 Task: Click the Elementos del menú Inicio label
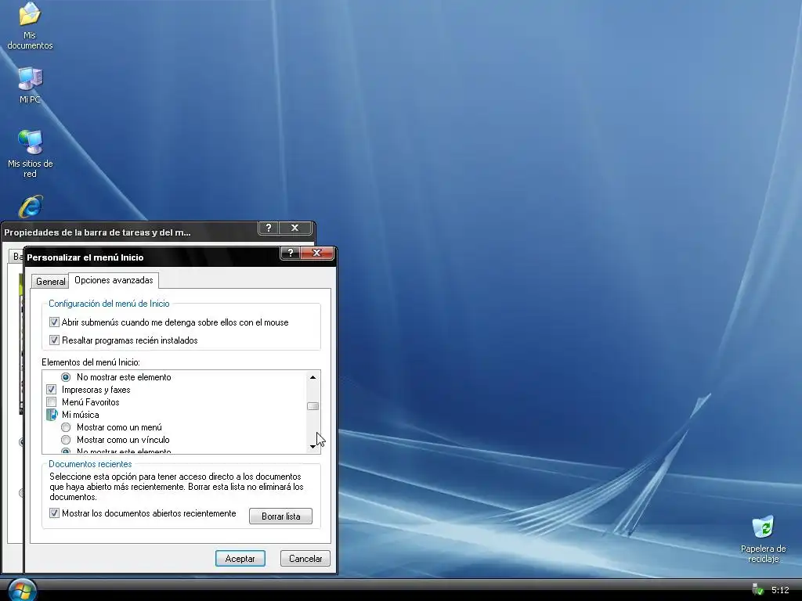coord(91,362)
